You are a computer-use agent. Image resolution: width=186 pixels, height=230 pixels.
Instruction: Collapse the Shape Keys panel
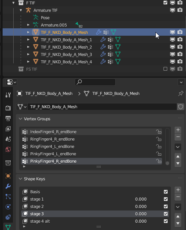click(x=20, y=179)
